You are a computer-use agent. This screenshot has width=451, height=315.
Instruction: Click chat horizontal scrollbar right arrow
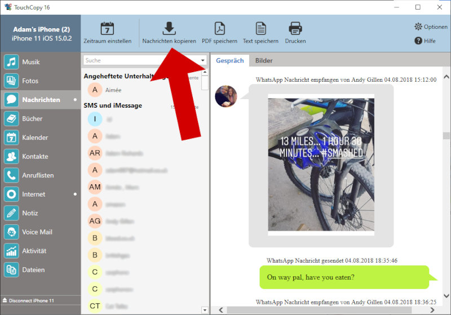click(x=432, y=310)
